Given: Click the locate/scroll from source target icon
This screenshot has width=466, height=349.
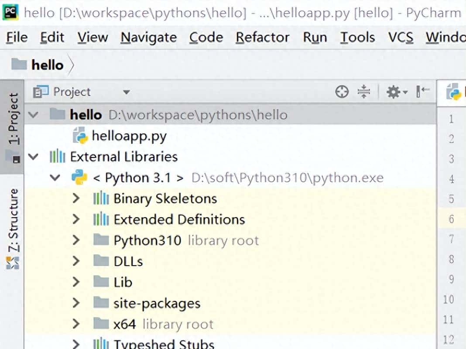Looking at the screenshot, I should [x=342, y=92].
